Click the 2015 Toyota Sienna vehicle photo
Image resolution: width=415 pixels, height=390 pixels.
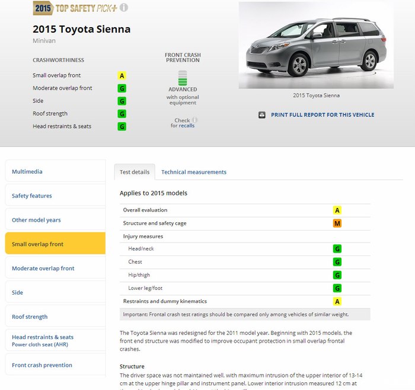click(x=316, y=46)
